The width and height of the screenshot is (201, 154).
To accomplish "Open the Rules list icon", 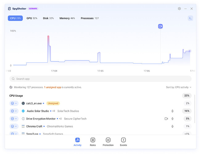I will pos(93,140).
